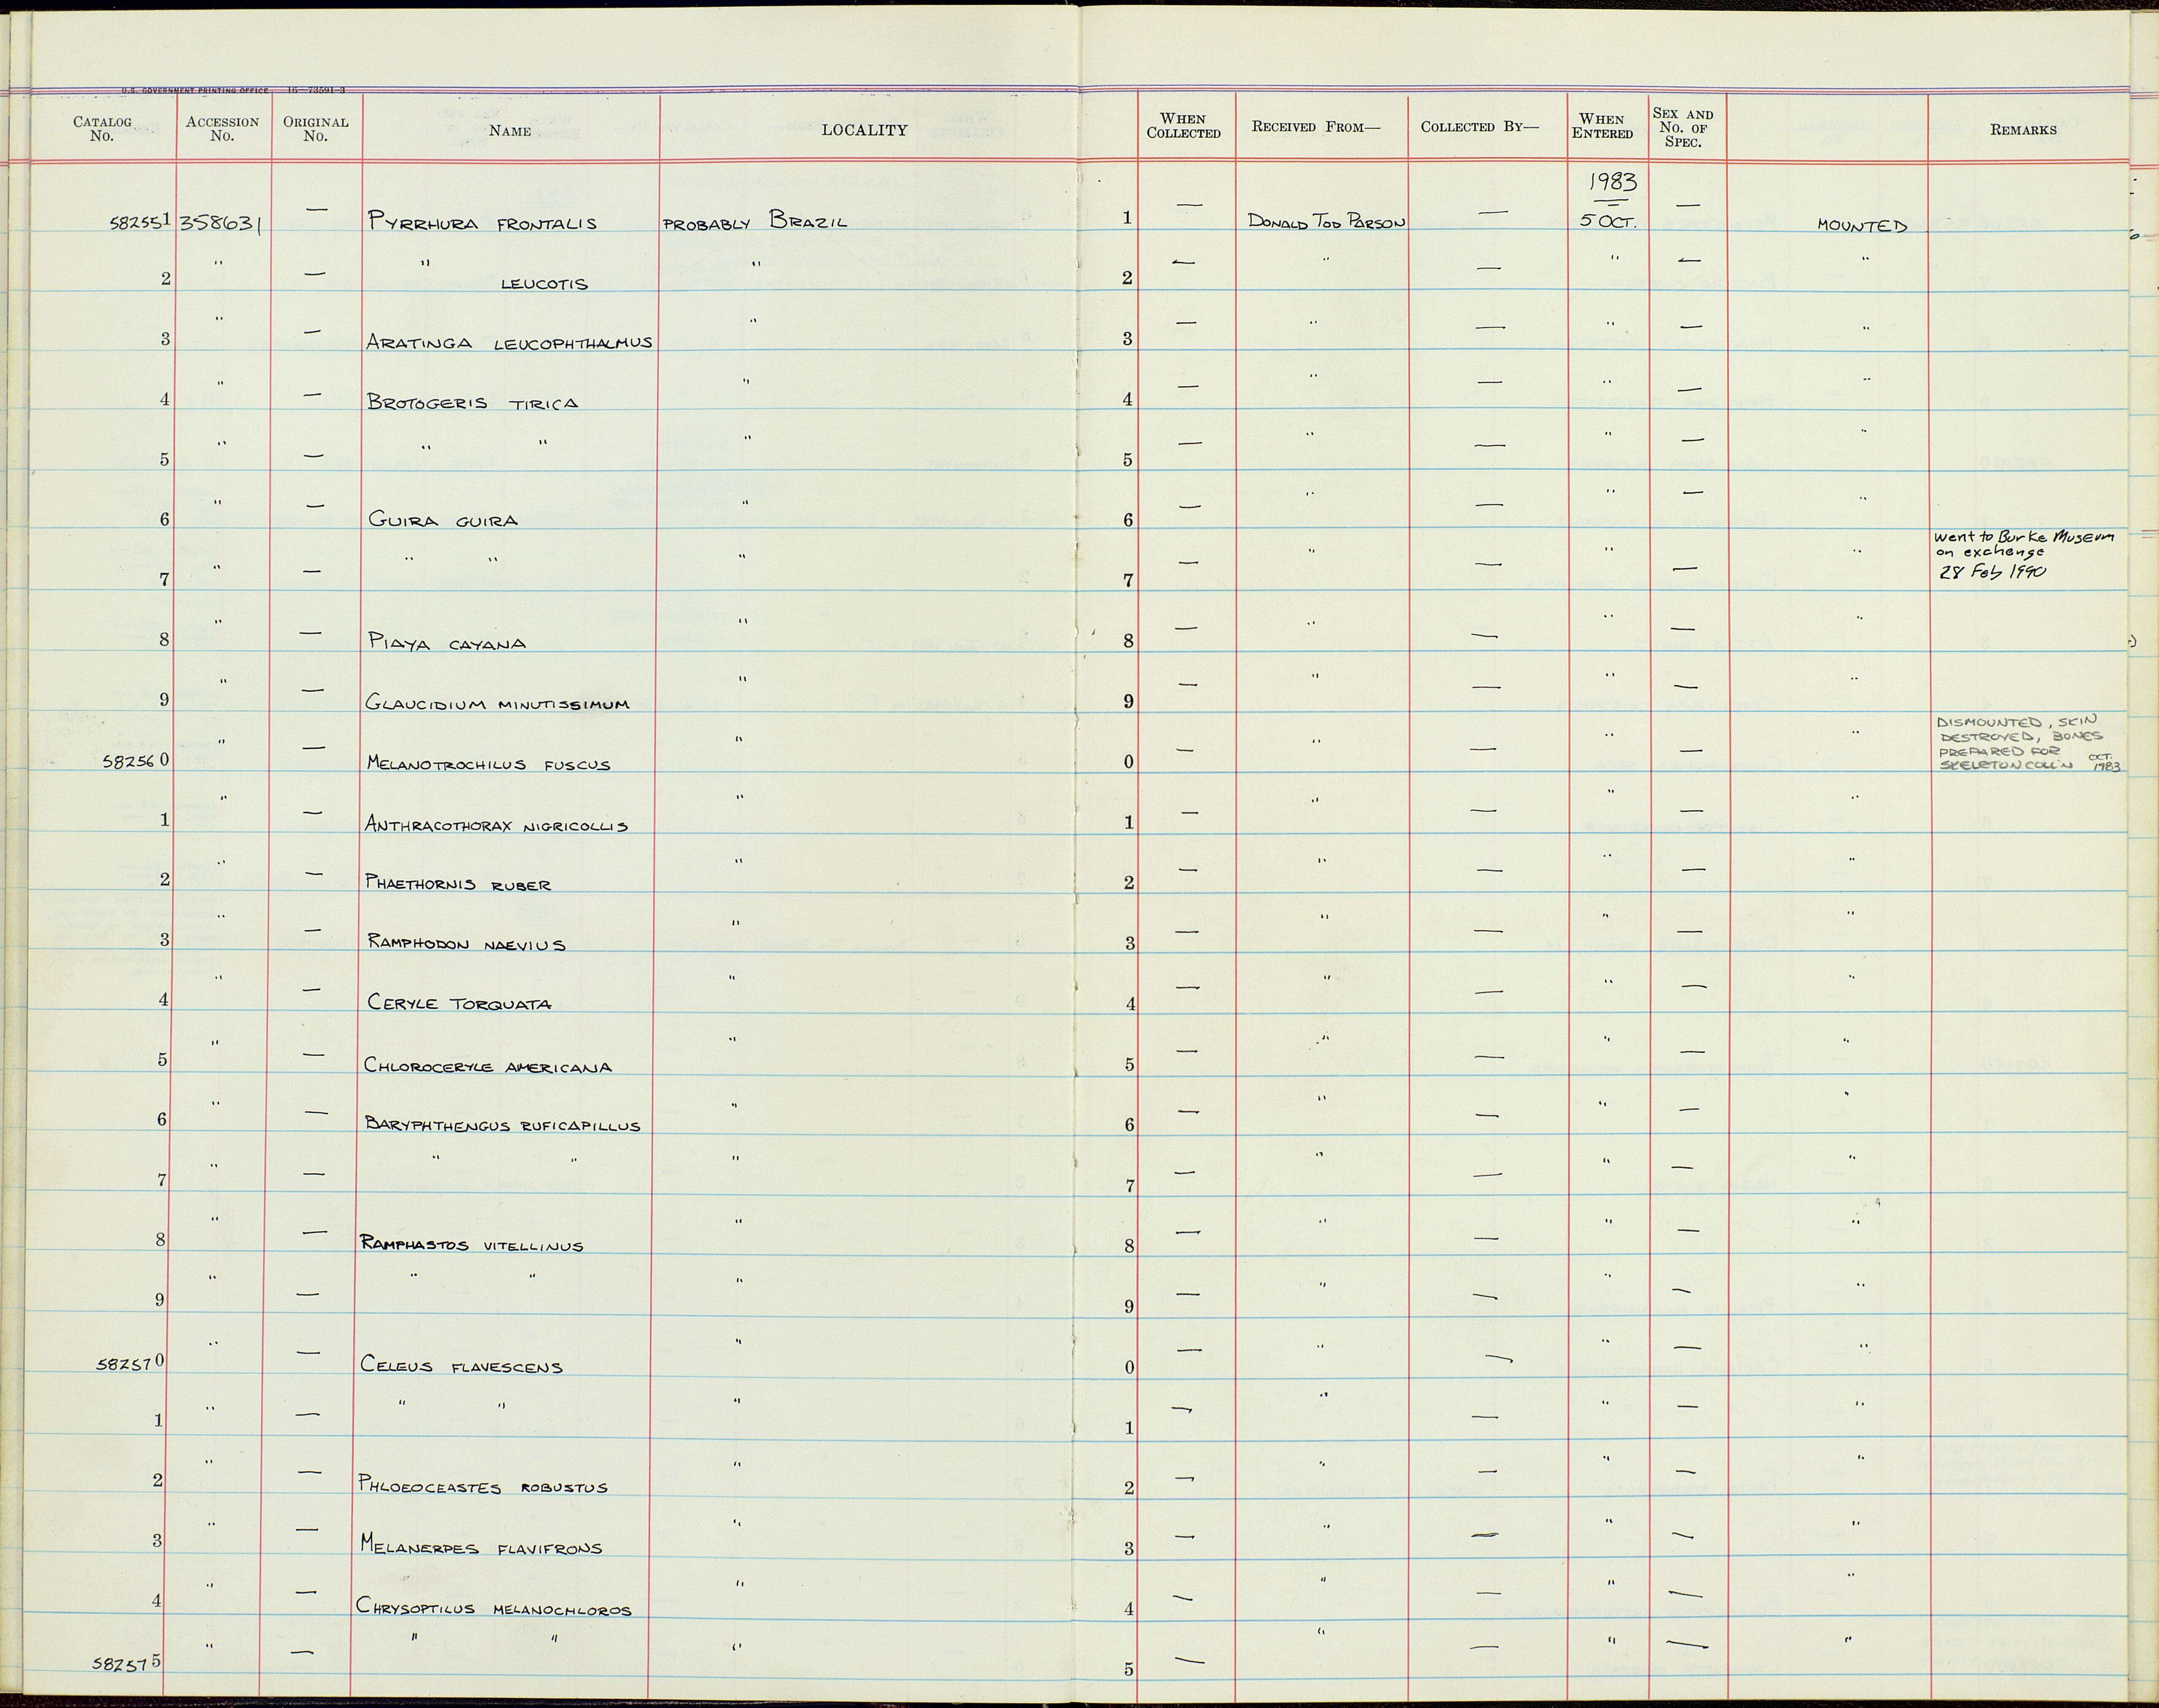Image resolution: width=2159 pixels, height=1708 pixels.
Task: Click 'Phaethornis ruber' entry
Action: pyautogui.click(x=457, y=884)
